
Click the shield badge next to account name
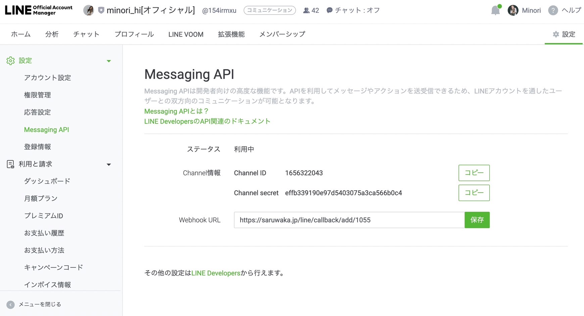pos(101,10)
